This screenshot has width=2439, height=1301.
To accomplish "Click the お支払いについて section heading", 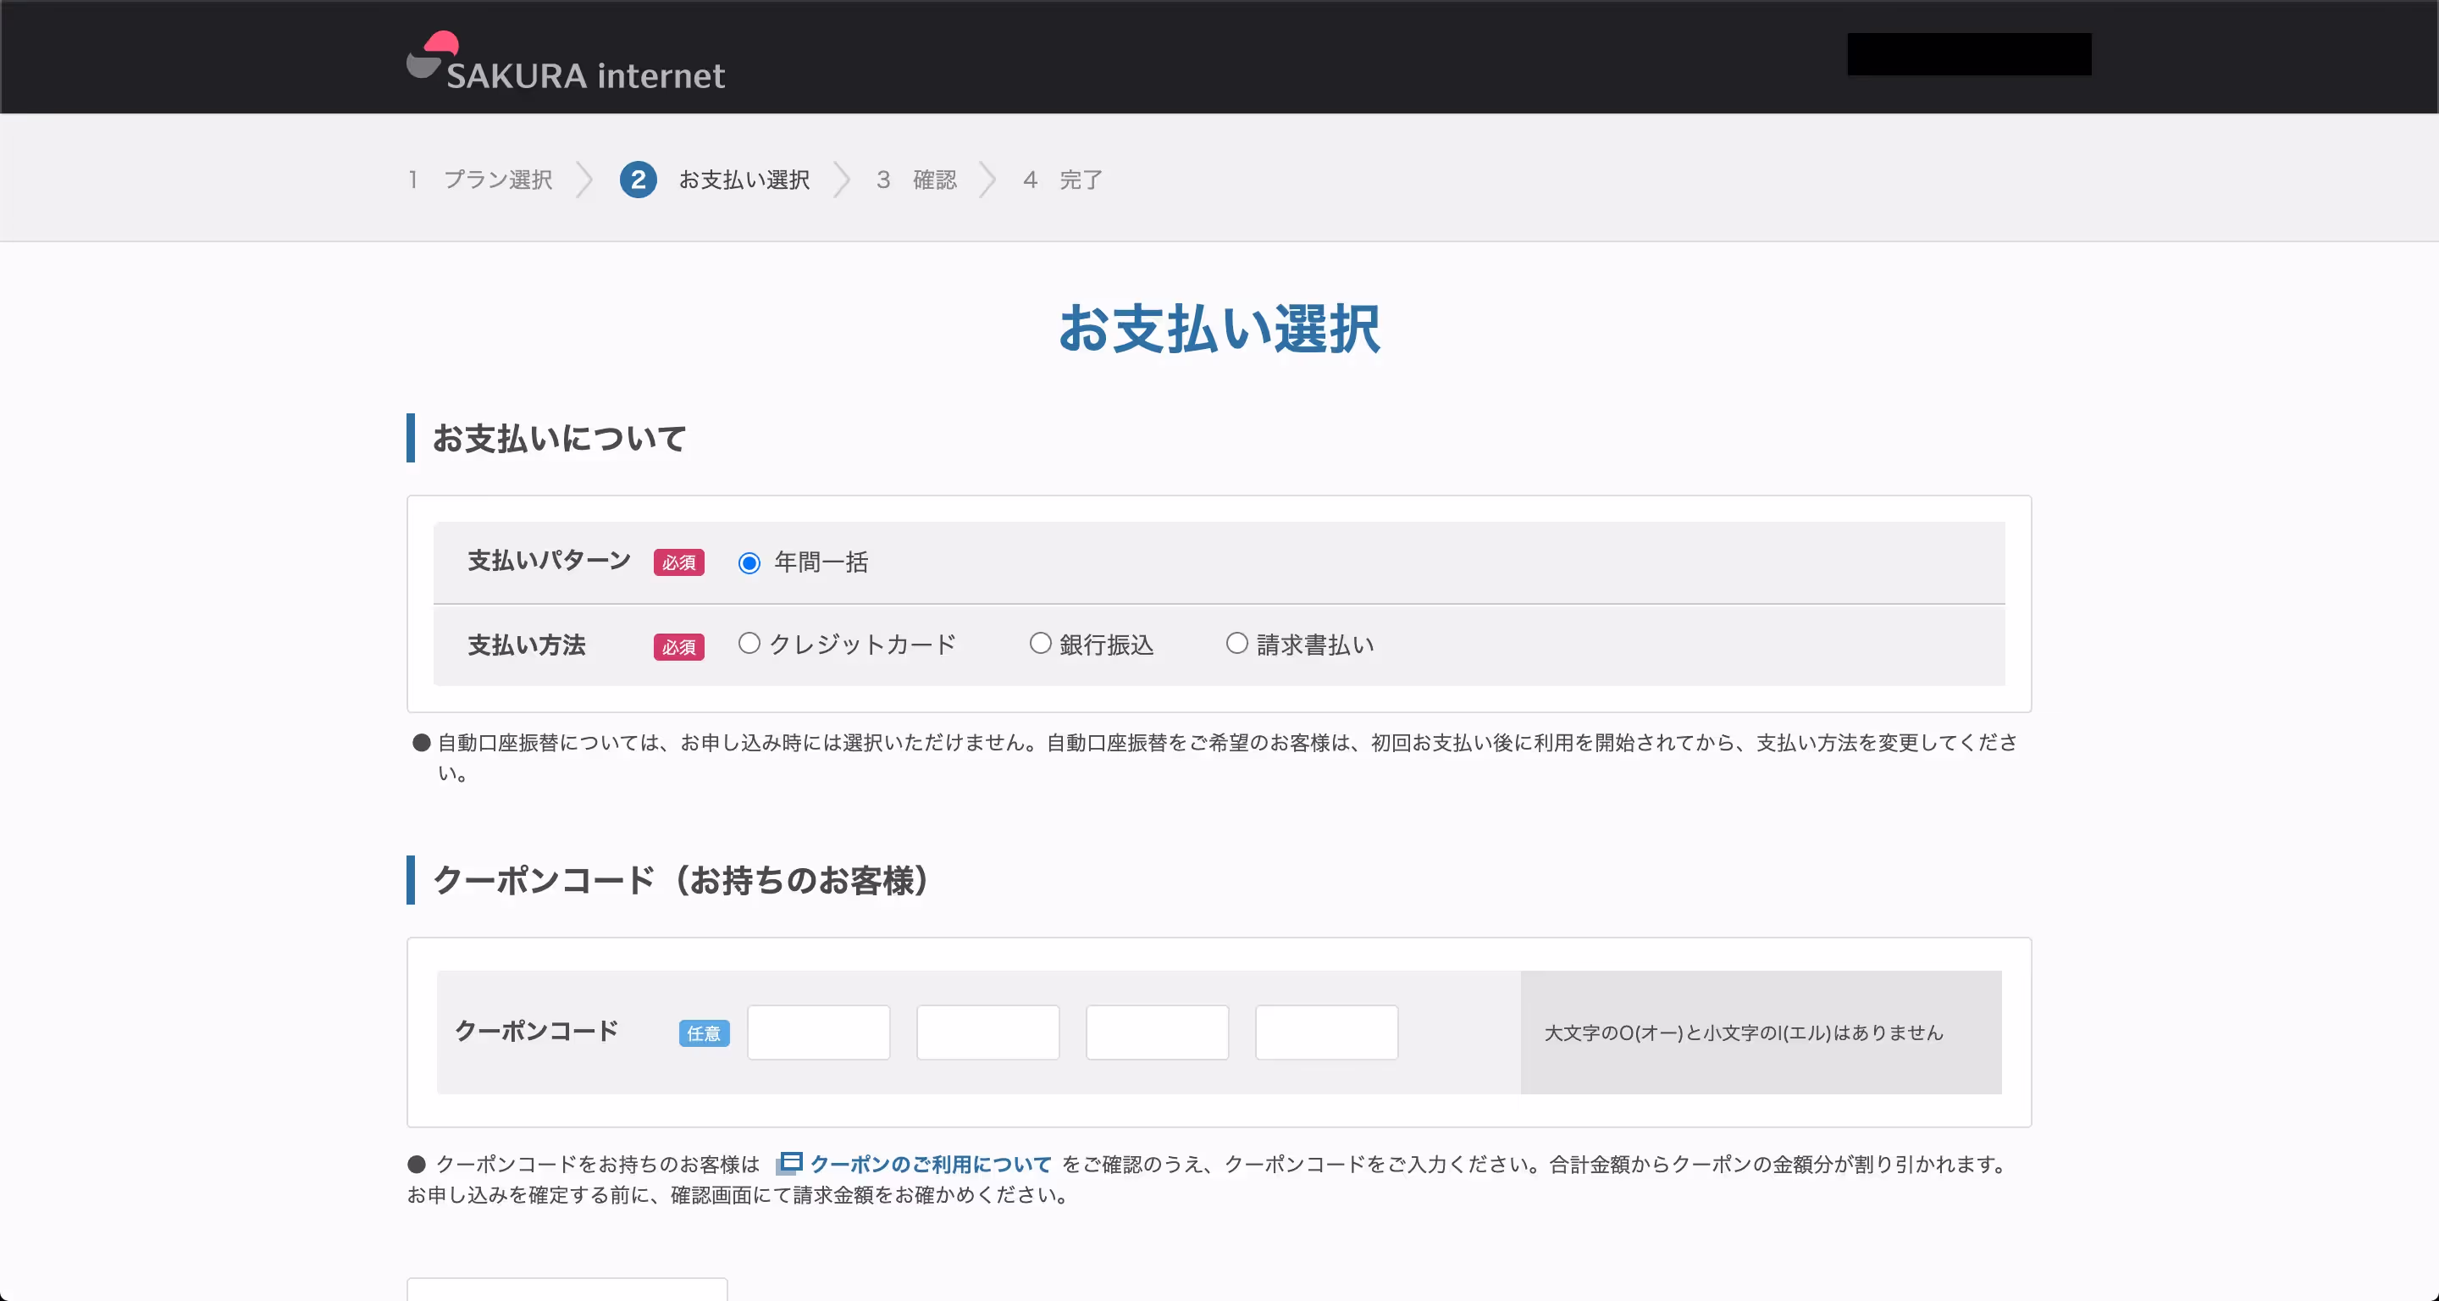I will click(559, 439).
